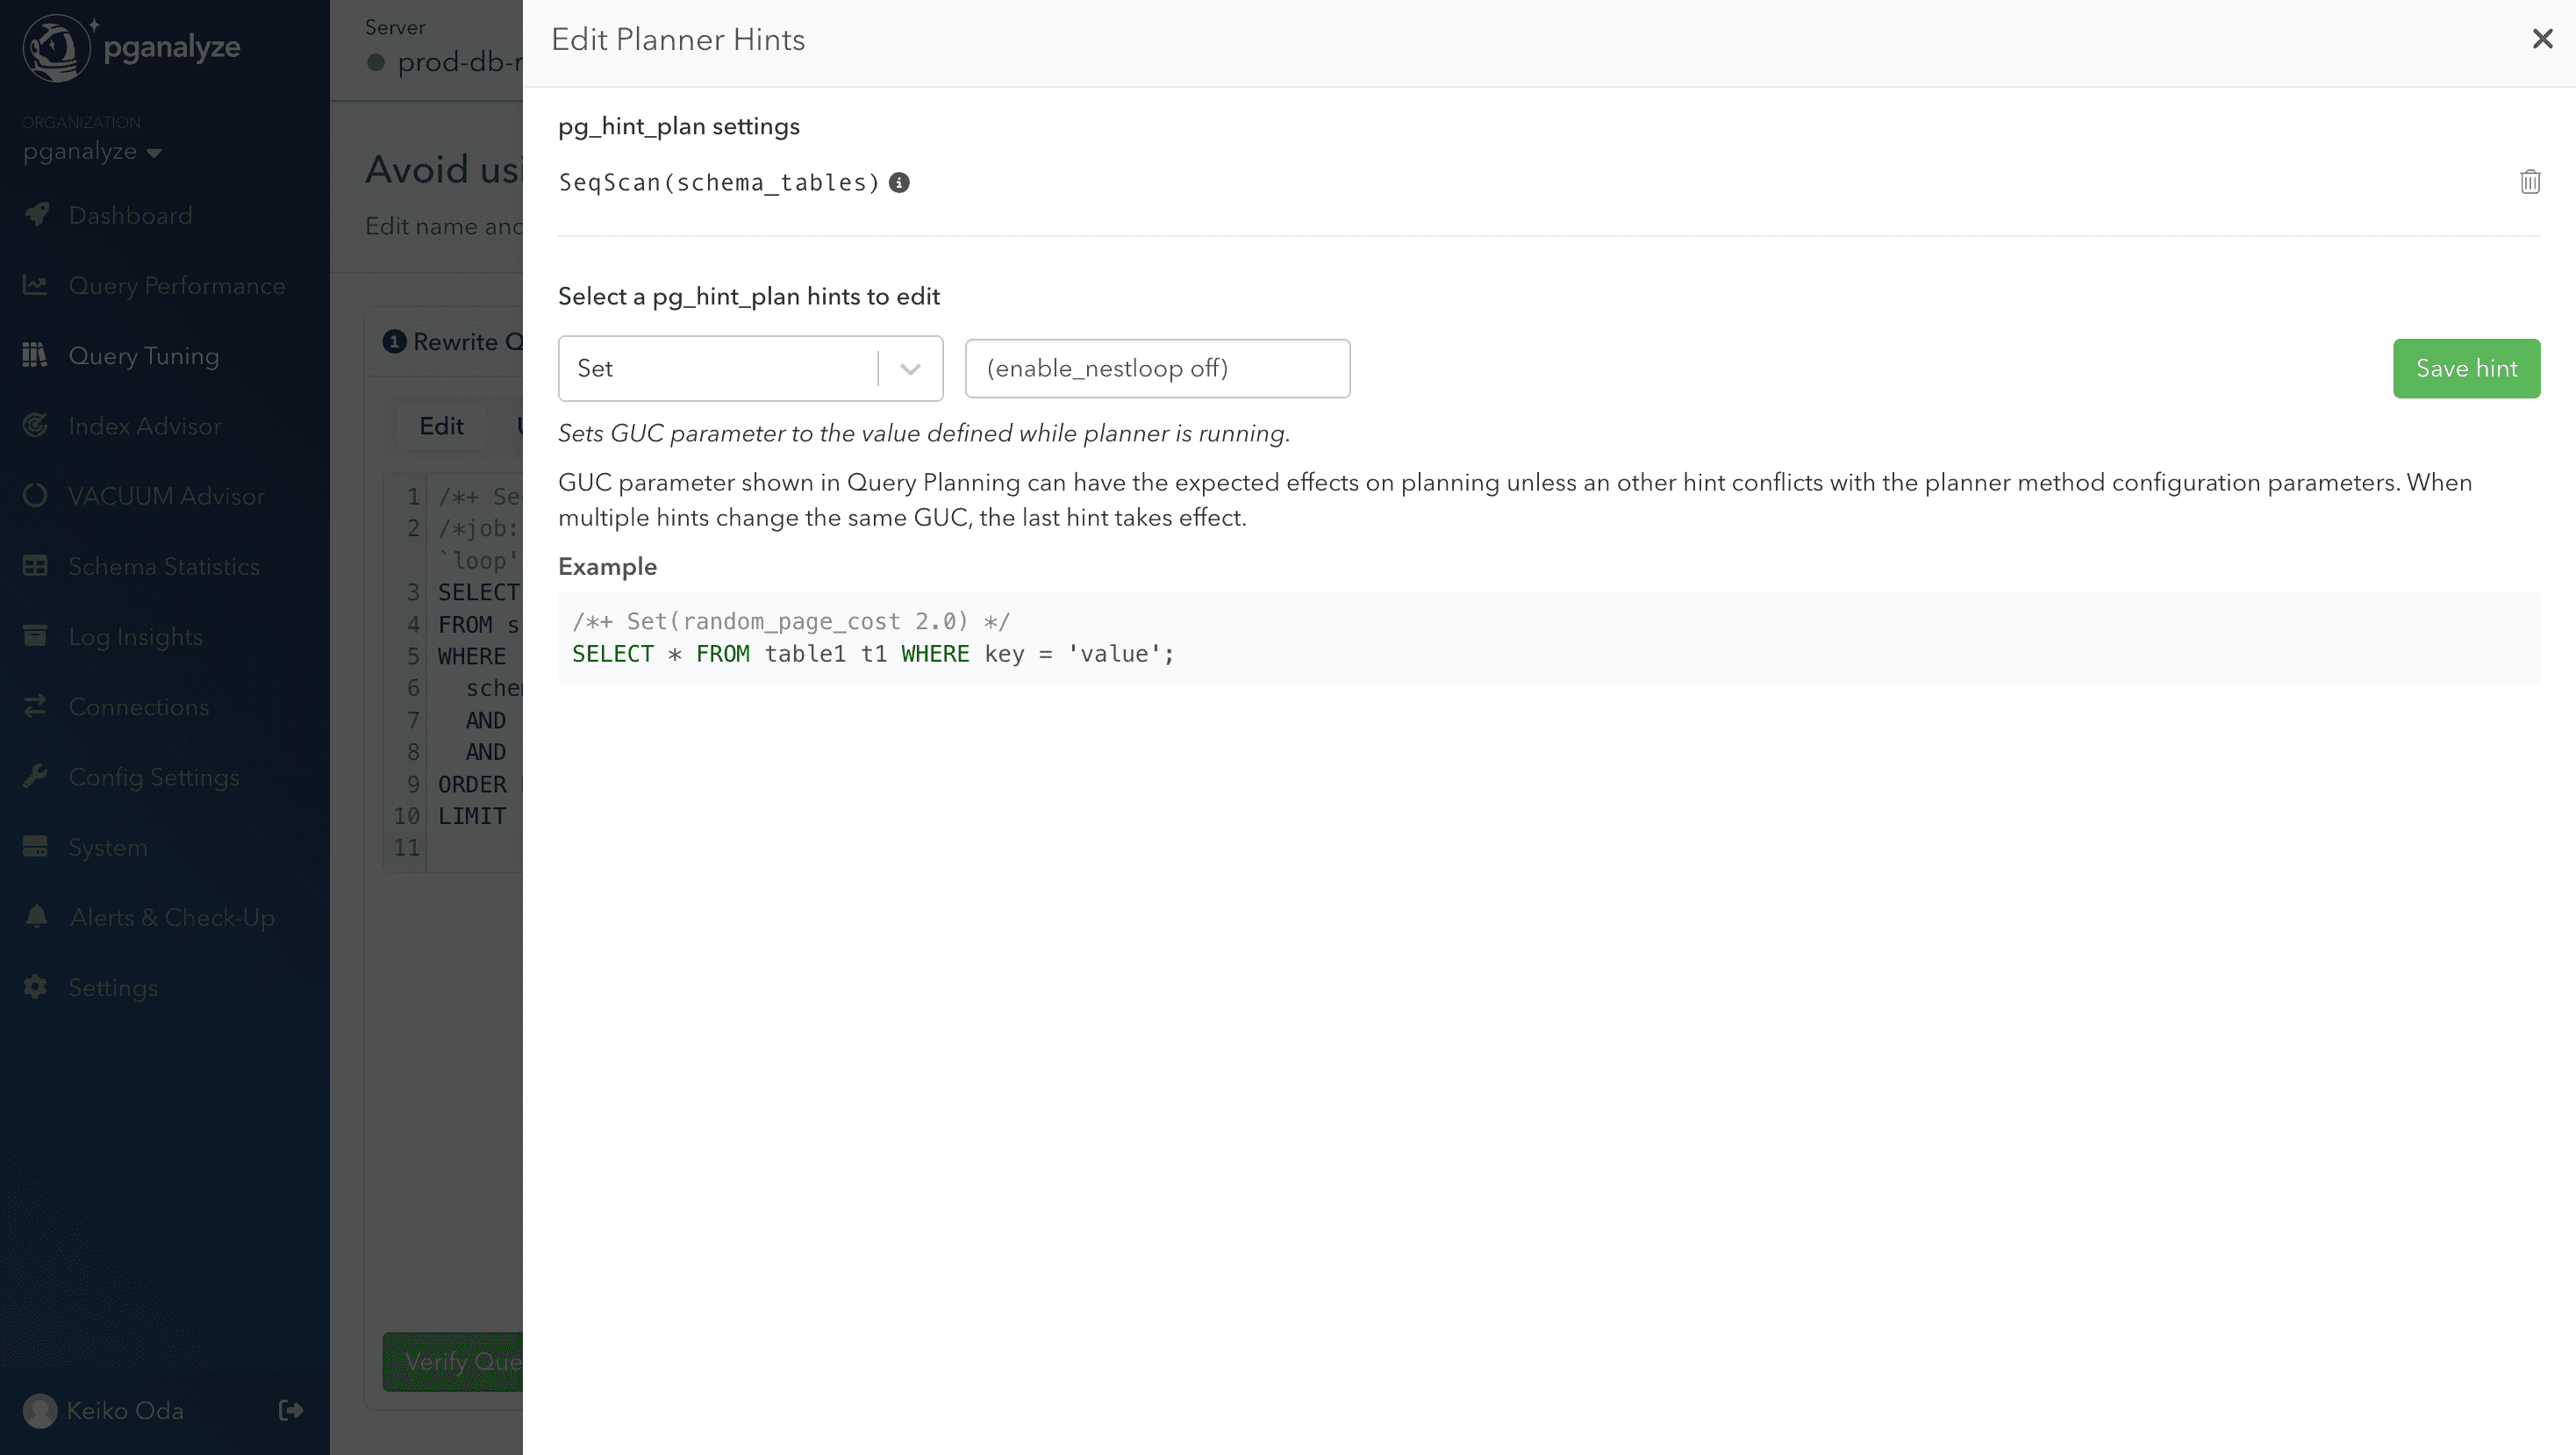Select the Edit tab in background page

(441, 426)
